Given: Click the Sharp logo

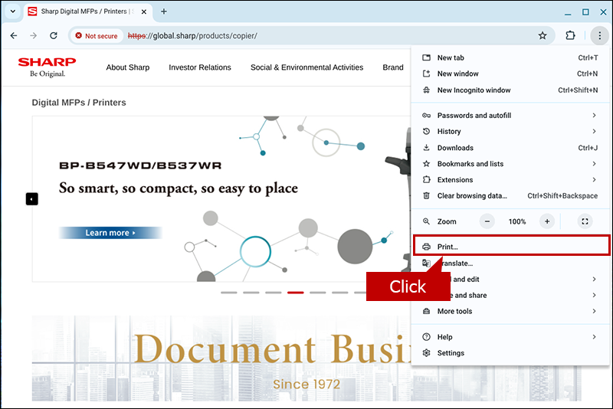Looking at the screenshot, I should pyautogui.click(x=47, y=67).
